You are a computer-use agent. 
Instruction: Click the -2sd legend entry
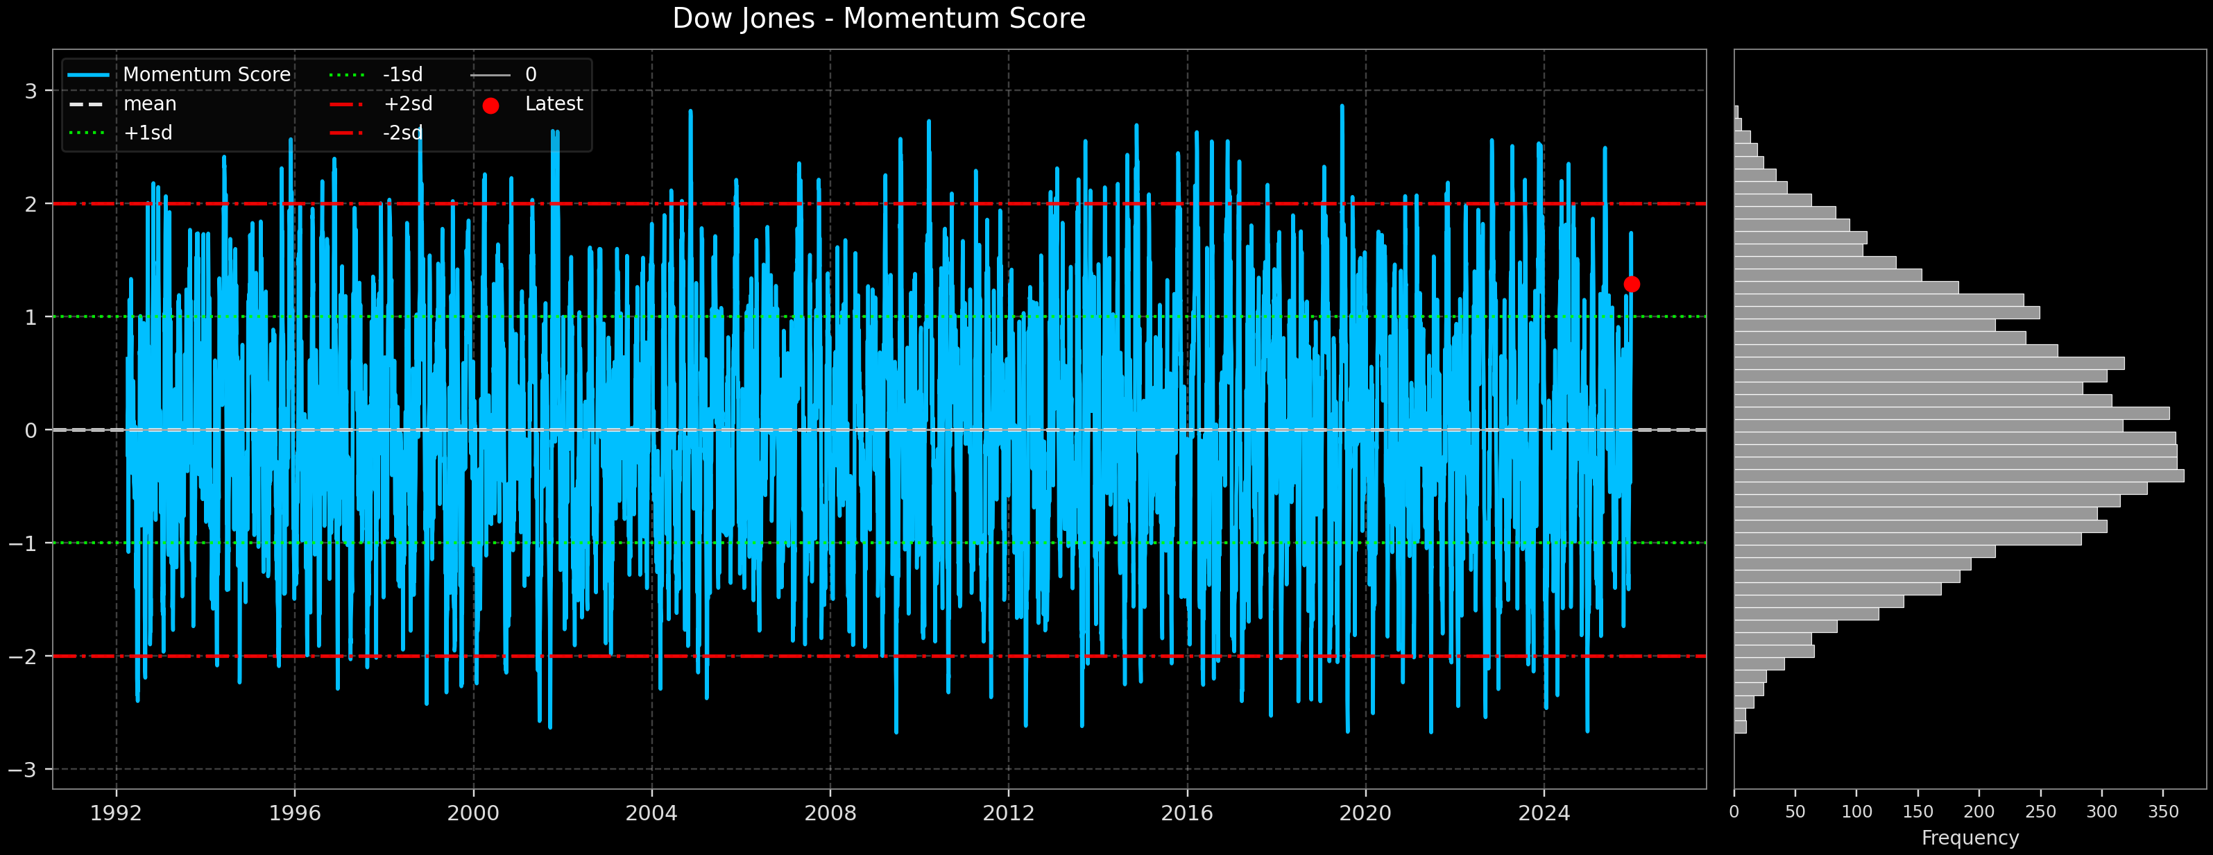point(402,133)
